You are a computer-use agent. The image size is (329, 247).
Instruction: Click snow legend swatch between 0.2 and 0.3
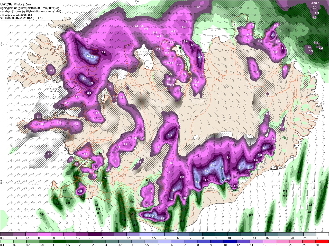pyautogui.click(x=6, y=234)
